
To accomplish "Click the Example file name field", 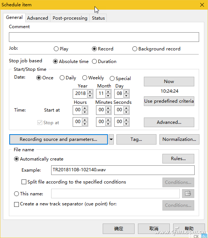I will pyautogui.click(x=123, y=170).
